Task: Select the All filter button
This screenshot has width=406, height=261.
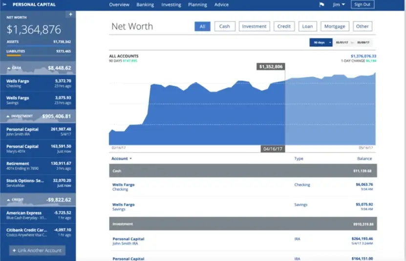Action: point(202,26)
